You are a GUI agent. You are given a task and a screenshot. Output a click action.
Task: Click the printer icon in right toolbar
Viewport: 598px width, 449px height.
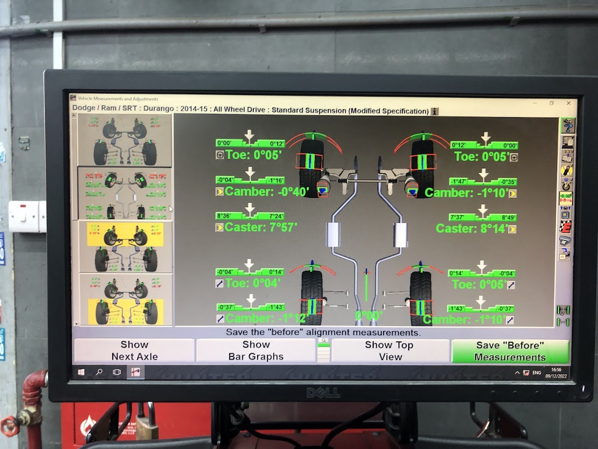(566, 241)
